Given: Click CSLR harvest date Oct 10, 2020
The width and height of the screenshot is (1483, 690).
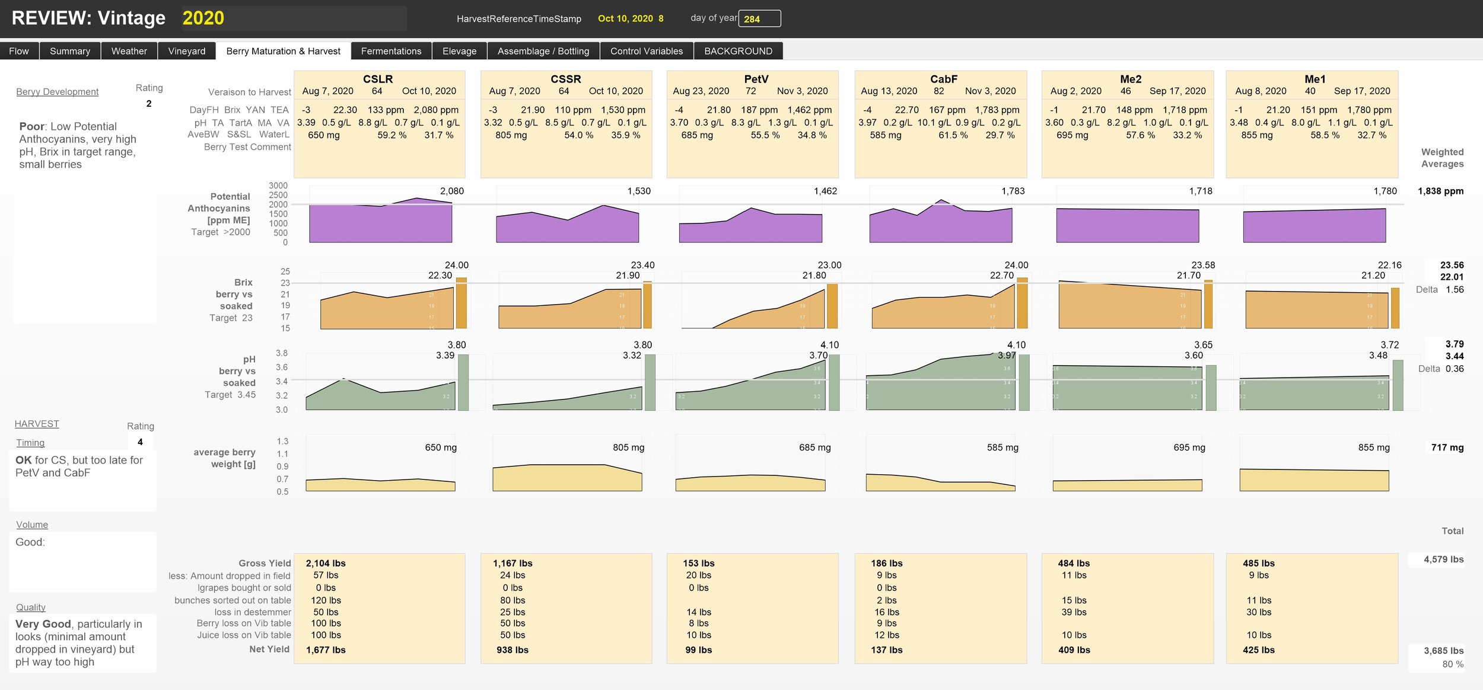Looking at the screenshot, I should [429, 91].
